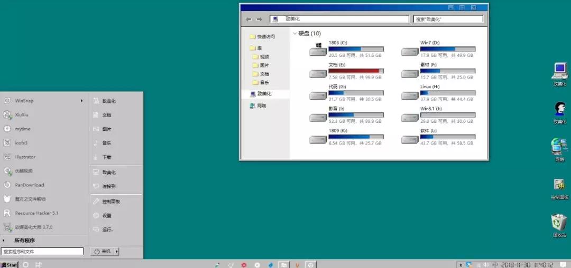The image size is (571, 268).
Task: Open 控制面板 from Start menu right pane
Action: (x=110, y=202)
